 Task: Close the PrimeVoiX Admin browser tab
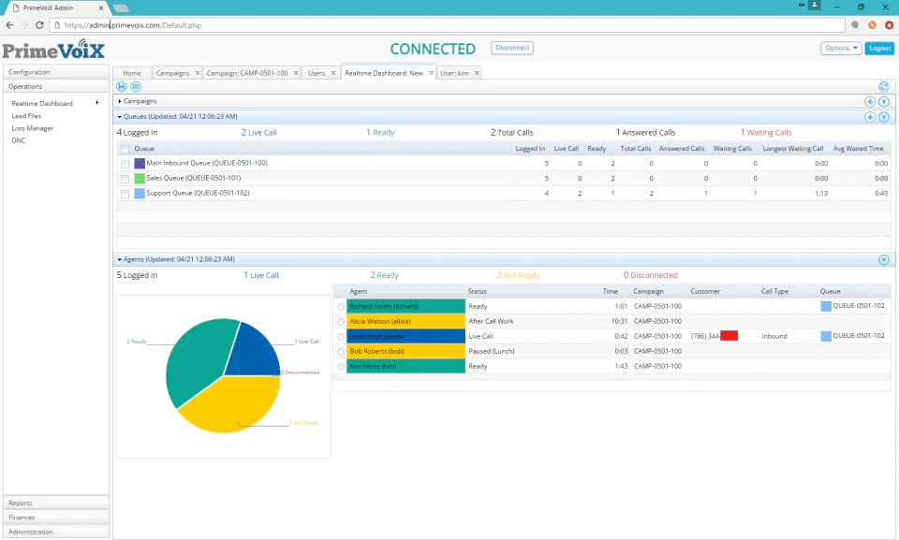[x=101, y=8]
